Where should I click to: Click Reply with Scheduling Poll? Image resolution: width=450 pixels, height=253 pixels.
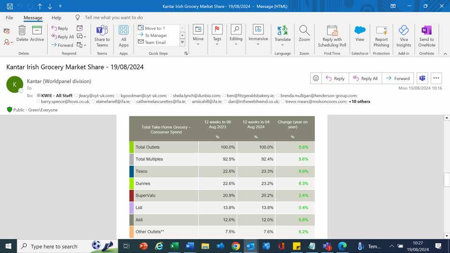pos(332,36)
